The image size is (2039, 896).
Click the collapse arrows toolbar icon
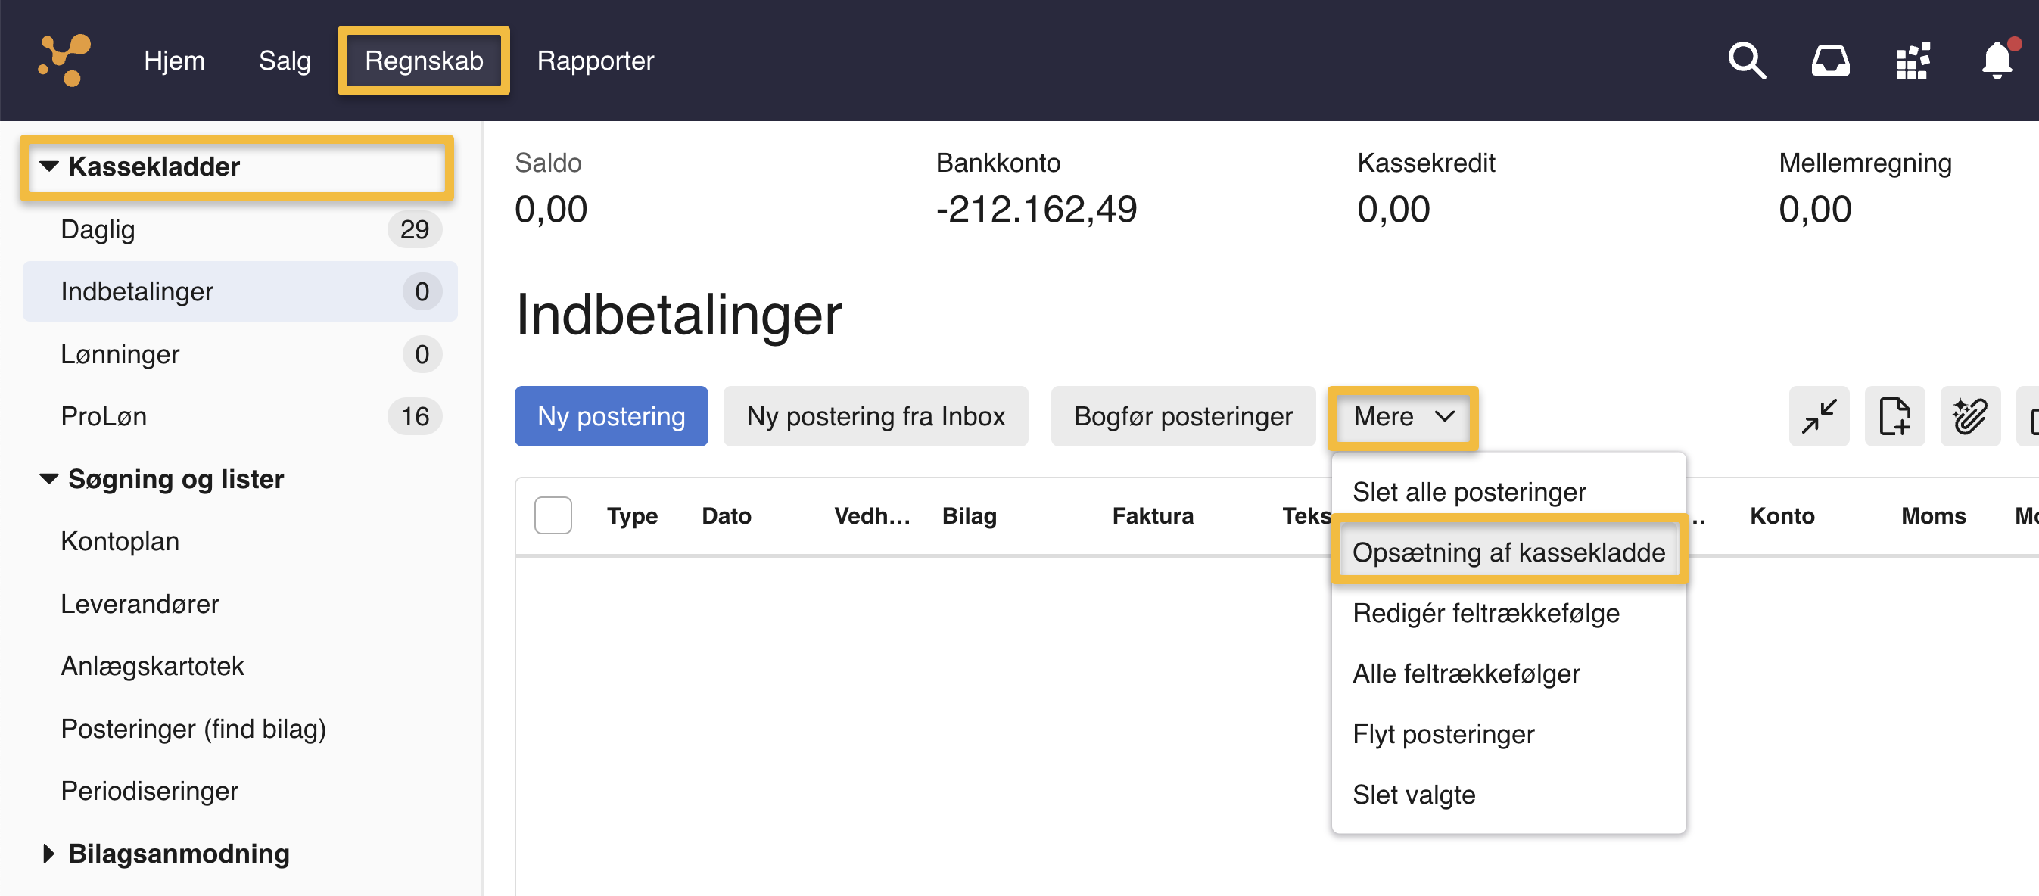point(1818,416)
